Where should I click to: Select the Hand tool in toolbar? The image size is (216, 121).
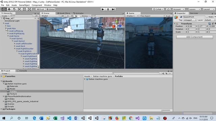point(4,9)
